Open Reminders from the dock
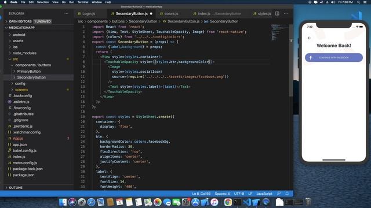Screen dimensions: 371x208 [139, 202]
